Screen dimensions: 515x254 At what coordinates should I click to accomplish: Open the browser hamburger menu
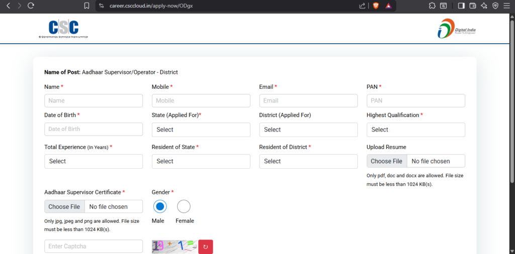point(507,6)
